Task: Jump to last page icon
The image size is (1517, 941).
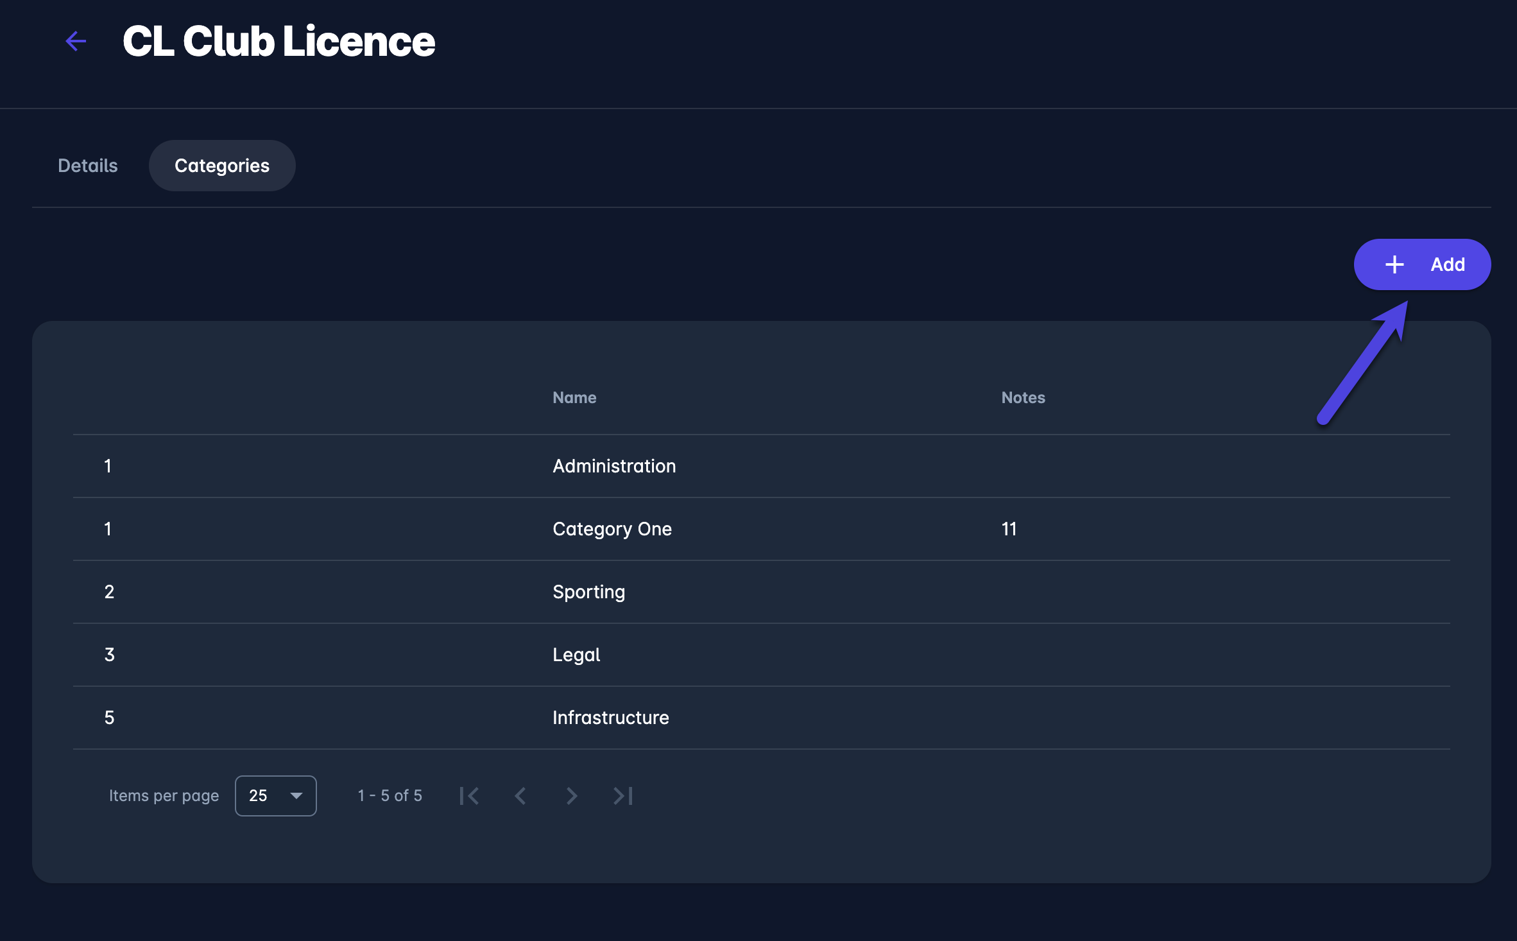Action: pyautogui.click(x=622, y=796)
